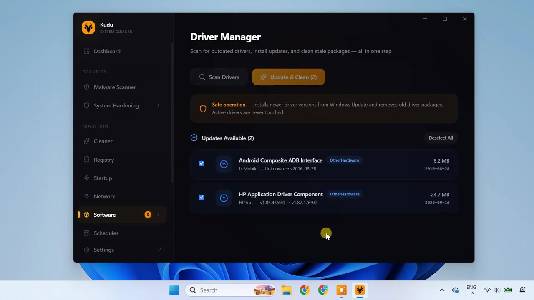Open File Explorer from the taskbar
The height and width of the screenshot is (300, 534).
[x=286, y=290]
